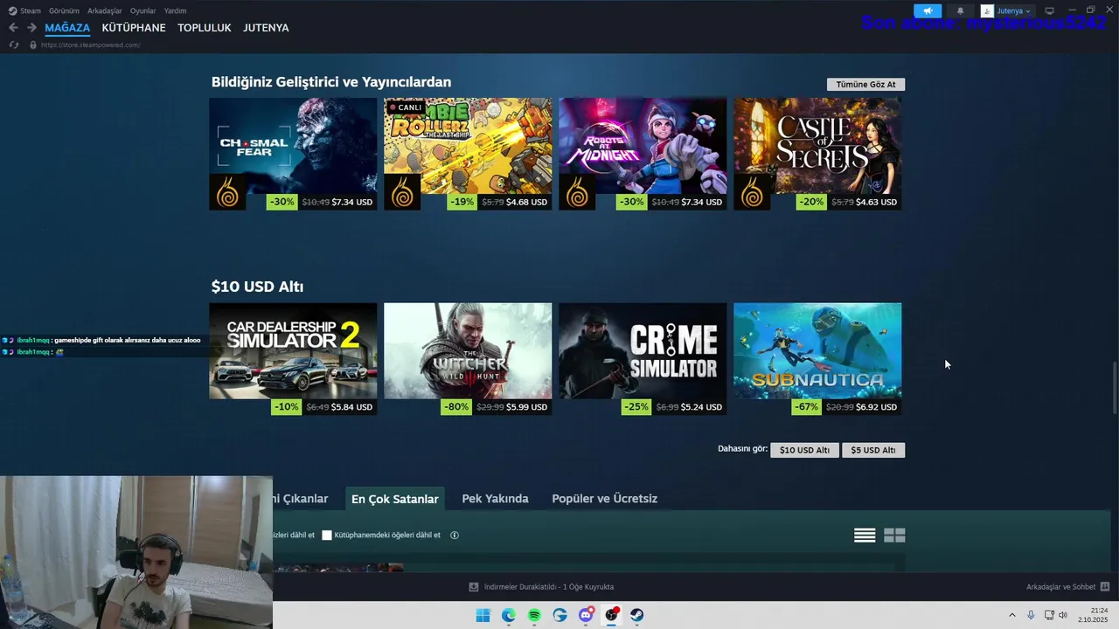This screenshot has width=1119, height=629.
Task: Open OBS Studio from the taskbar
Action: (x=611, y=615)
